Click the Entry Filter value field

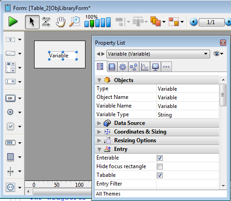click(x=188, y=184)
